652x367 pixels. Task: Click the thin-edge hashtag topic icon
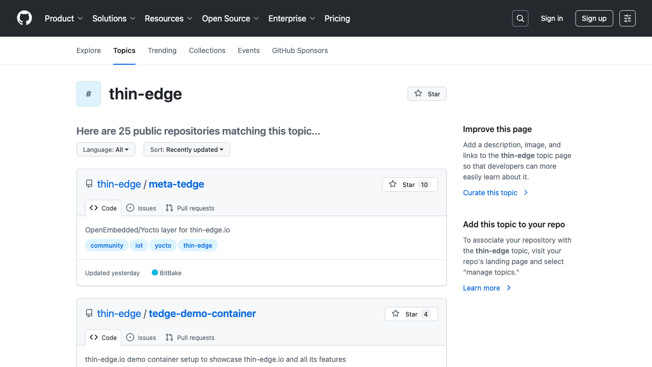click(x=89, y=94)
